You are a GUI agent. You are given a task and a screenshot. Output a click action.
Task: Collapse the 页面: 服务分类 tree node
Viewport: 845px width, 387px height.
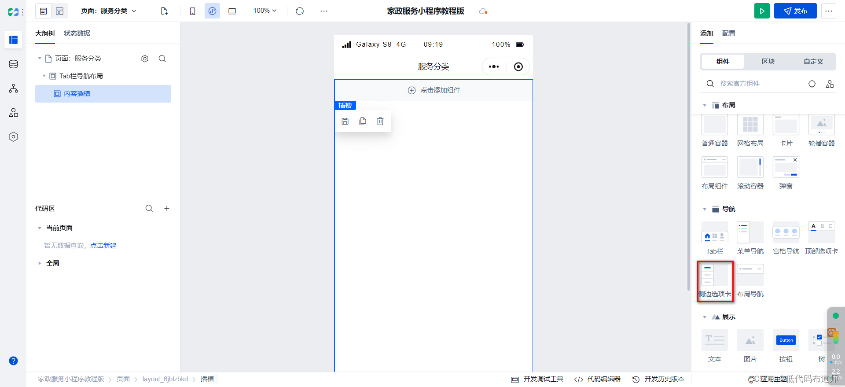tap(40, 58)
